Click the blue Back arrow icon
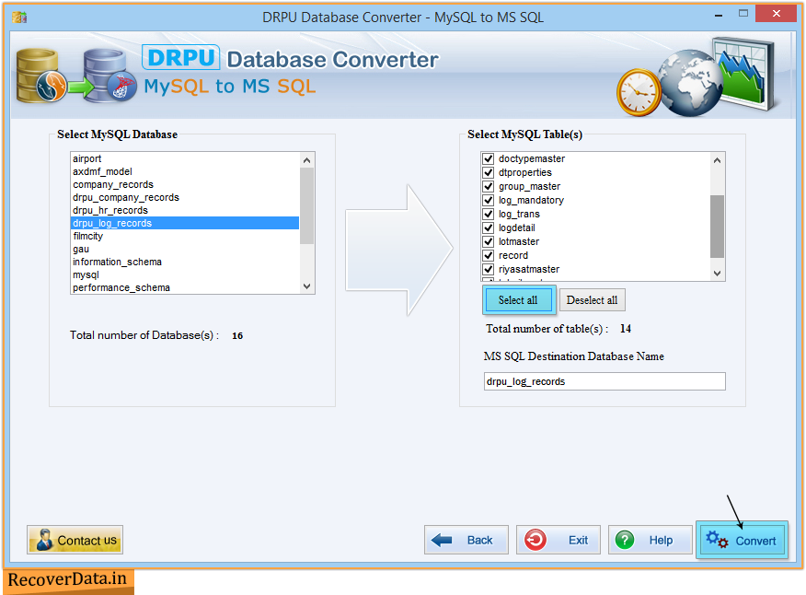The width and height of the screenshot is (806, 595). (x=442, y=540)
